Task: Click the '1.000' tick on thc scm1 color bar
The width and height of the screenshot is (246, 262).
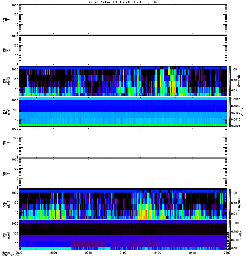Action: click(235, 223)
